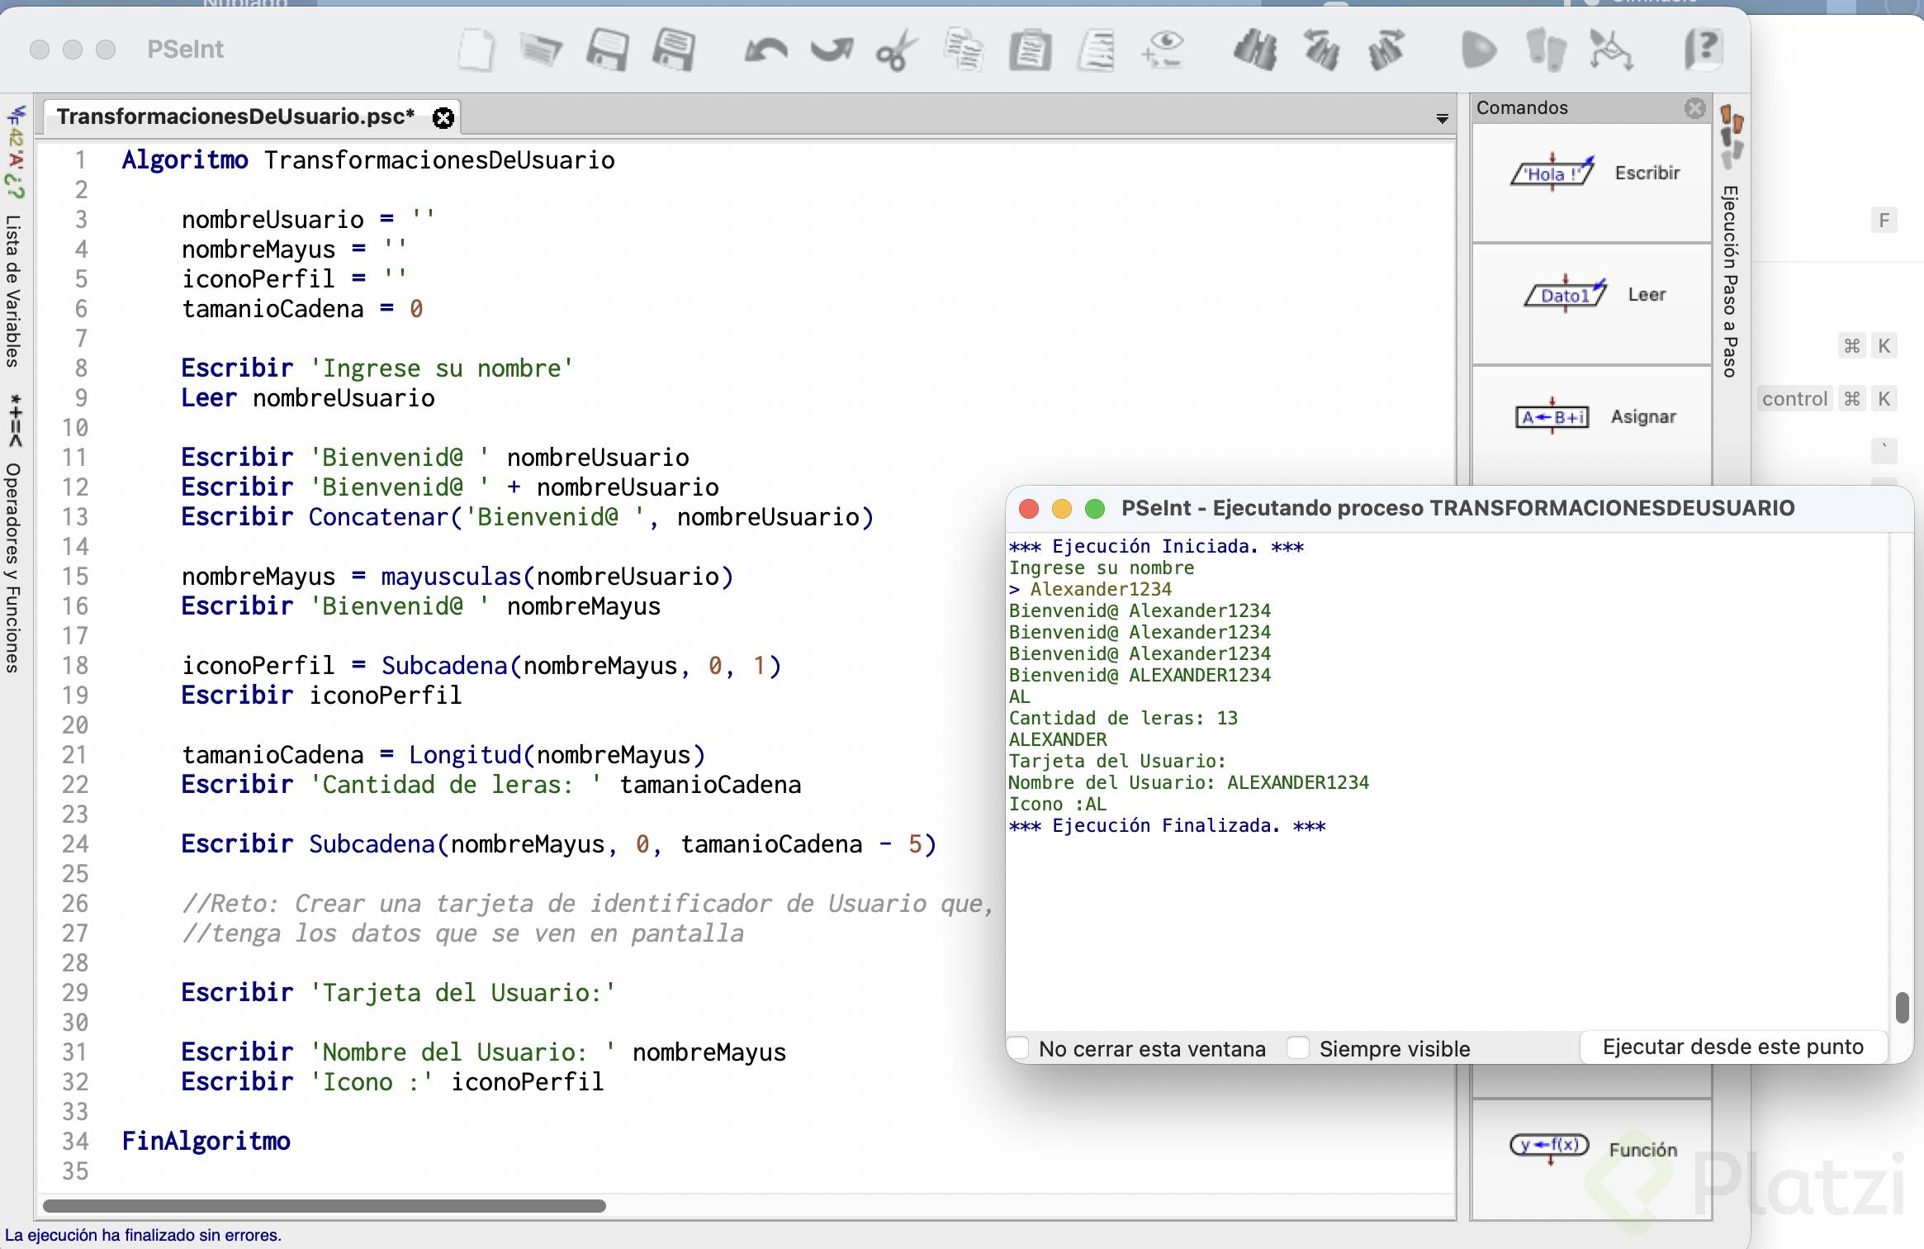Save the file with the floppy icon
The height and width of the screenshot is (1249, 1924).
point(608,50)
